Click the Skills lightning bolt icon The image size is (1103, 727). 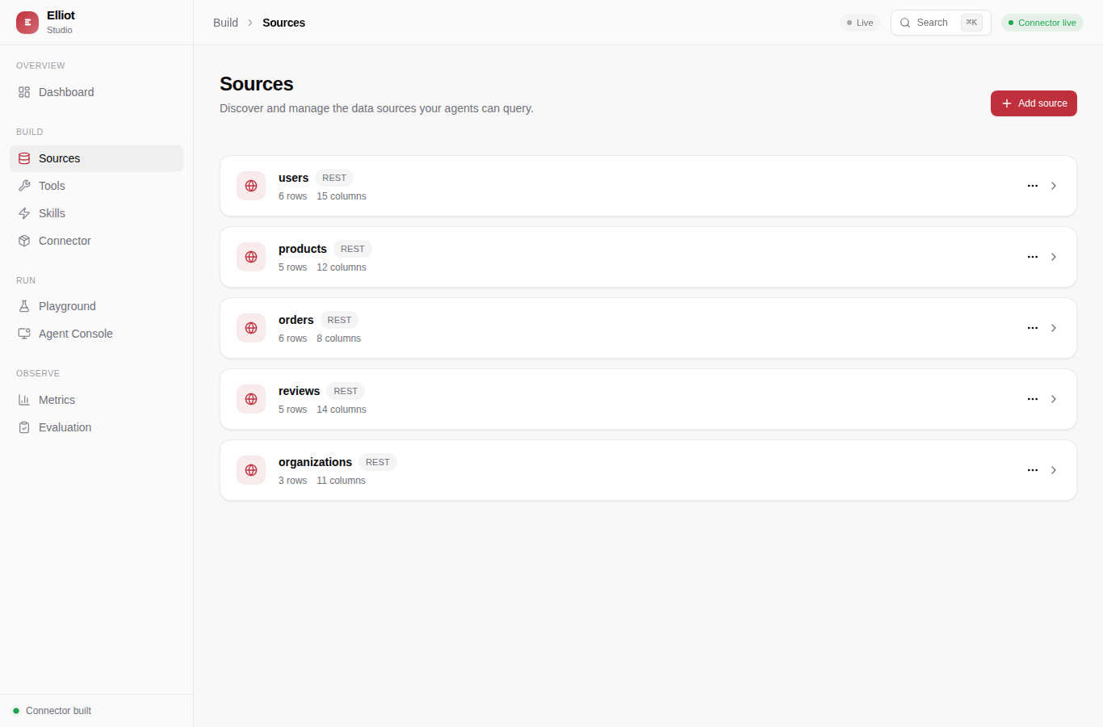(24, 213)
